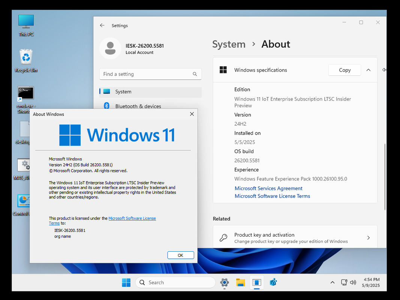
Task: Click the user account avatar
Action: [x=110, y=48]
